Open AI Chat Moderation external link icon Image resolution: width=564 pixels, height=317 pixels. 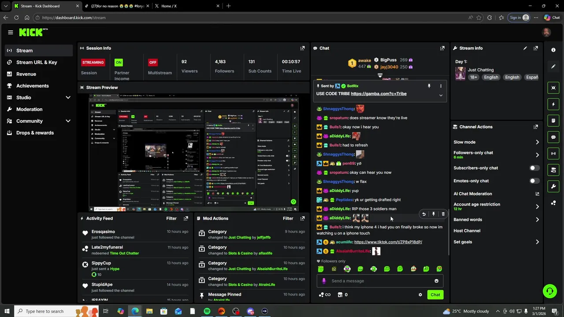point(537,194)
